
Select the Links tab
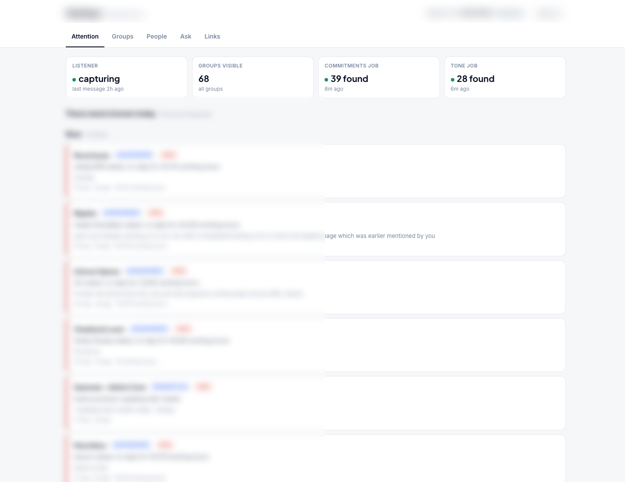click(212, 36)
